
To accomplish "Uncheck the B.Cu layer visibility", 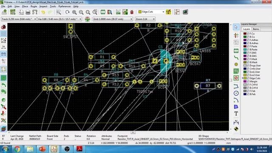I will (248, 37).
